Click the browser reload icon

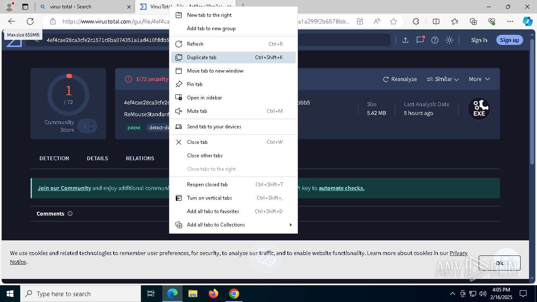point(30,21)
